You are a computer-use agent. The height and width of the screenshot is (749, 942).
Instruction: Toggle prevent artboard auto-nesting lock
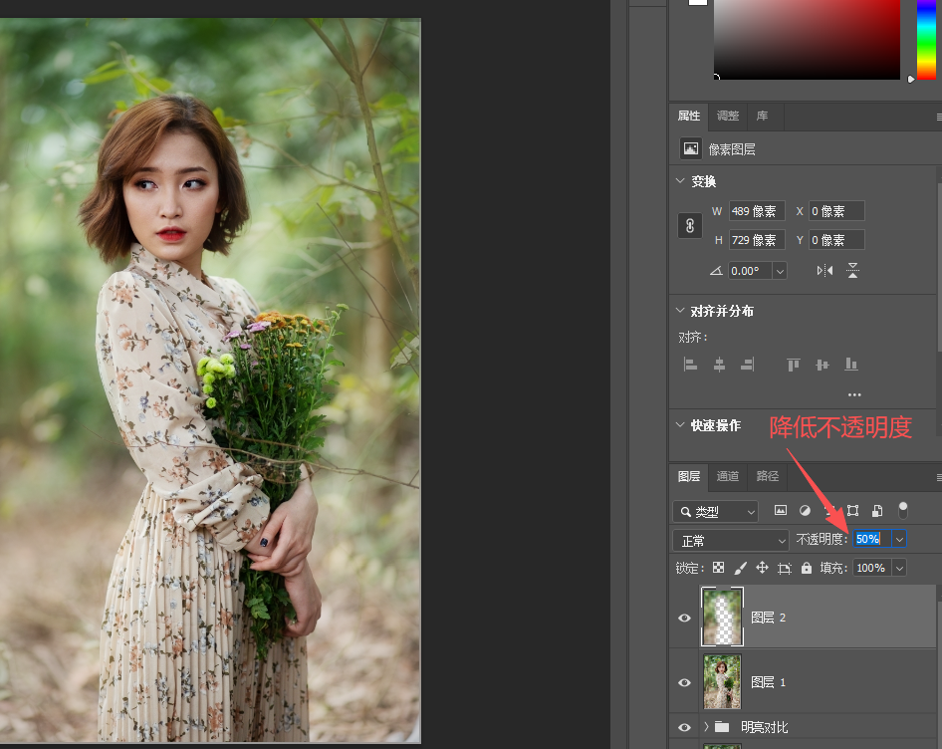(785, 568)
